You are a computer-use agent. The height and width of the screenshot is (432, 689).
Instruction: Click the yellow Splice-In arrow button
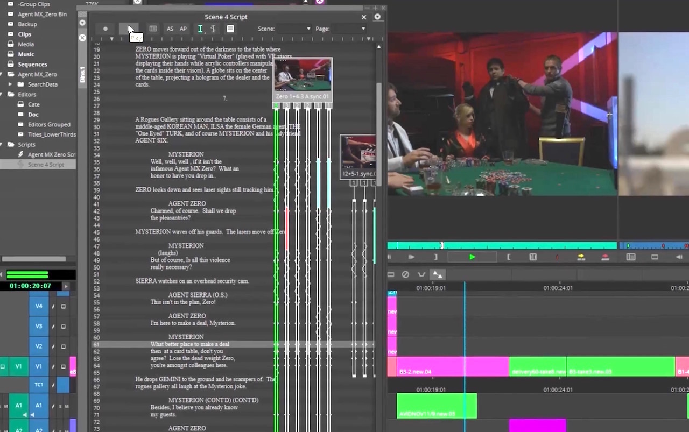click(x=581, y=257)
